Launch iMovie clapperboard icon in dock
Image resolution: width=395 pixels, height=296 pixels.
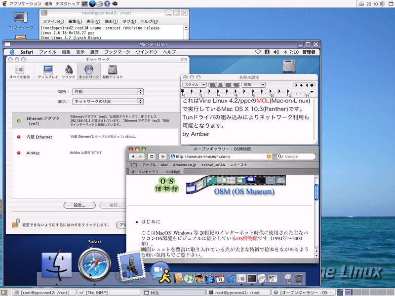pyautogui.click(x=209, y=278)
